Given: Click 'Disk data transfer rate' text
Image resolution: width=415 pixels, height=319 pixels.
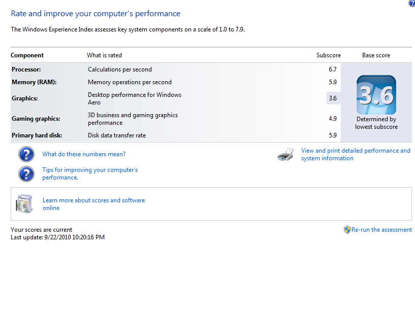Looking at the screenshot, I should 117,135.
